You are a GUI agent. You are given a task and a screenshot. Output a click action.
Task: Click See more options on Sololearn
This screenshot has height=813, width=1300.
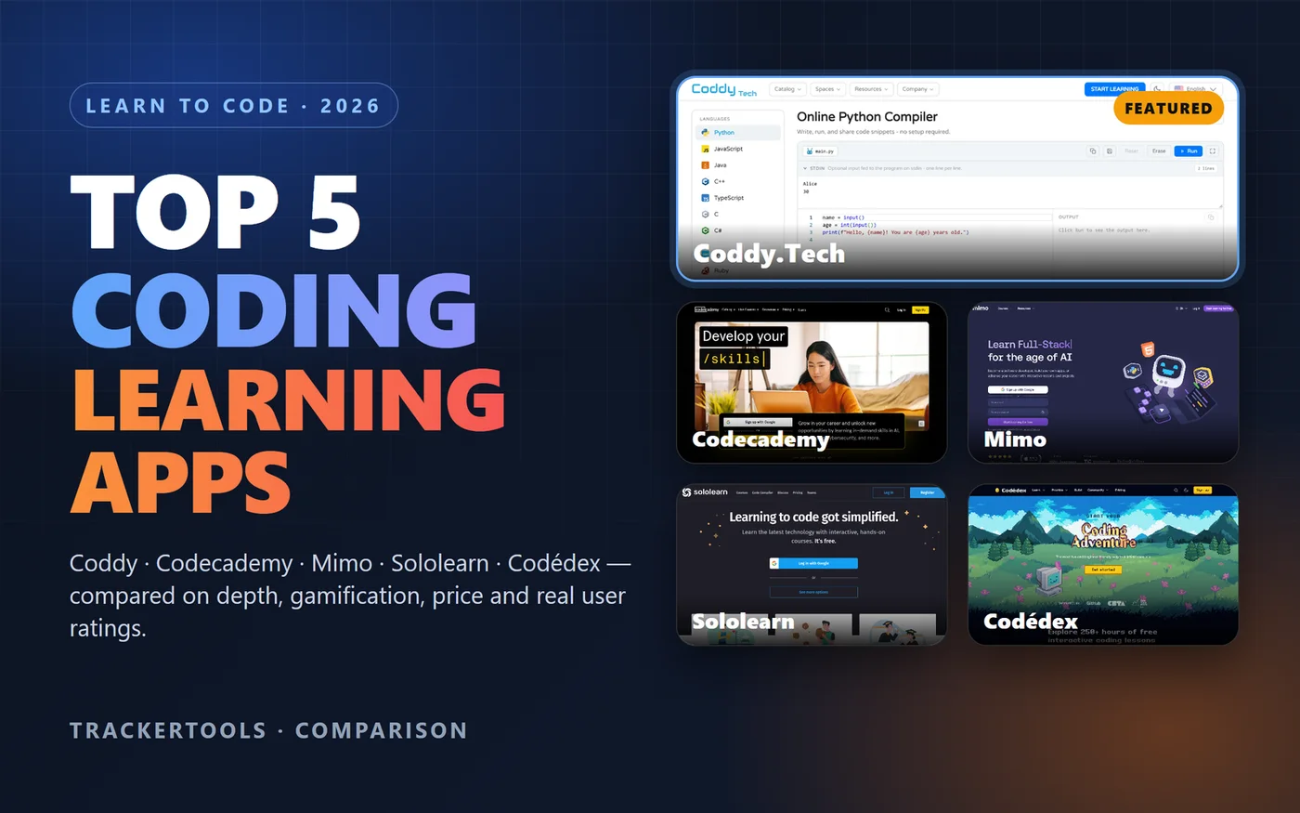(813, 592)
